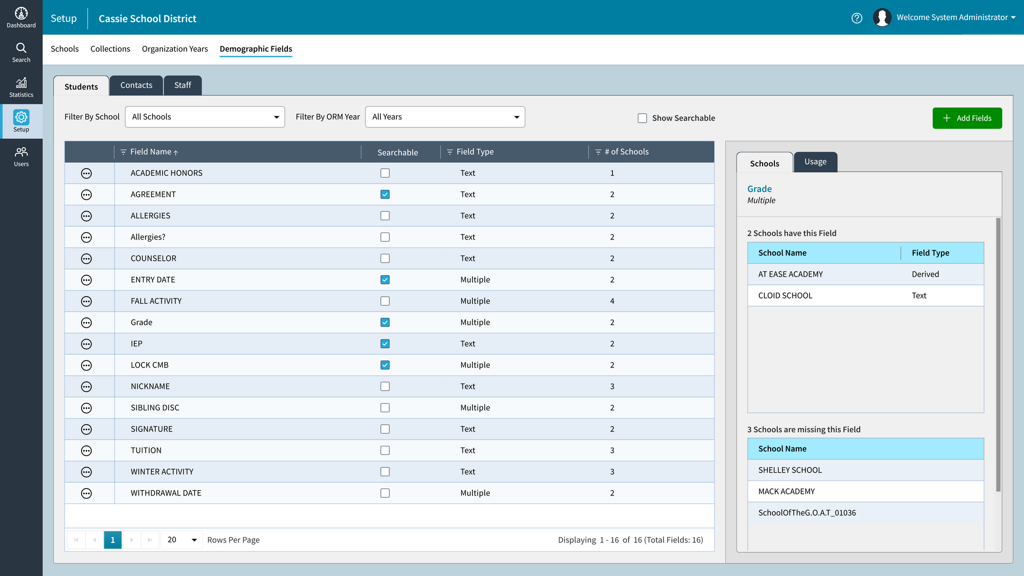
Task: Mark ALLERGIES as Searchable
Action: 385,215
